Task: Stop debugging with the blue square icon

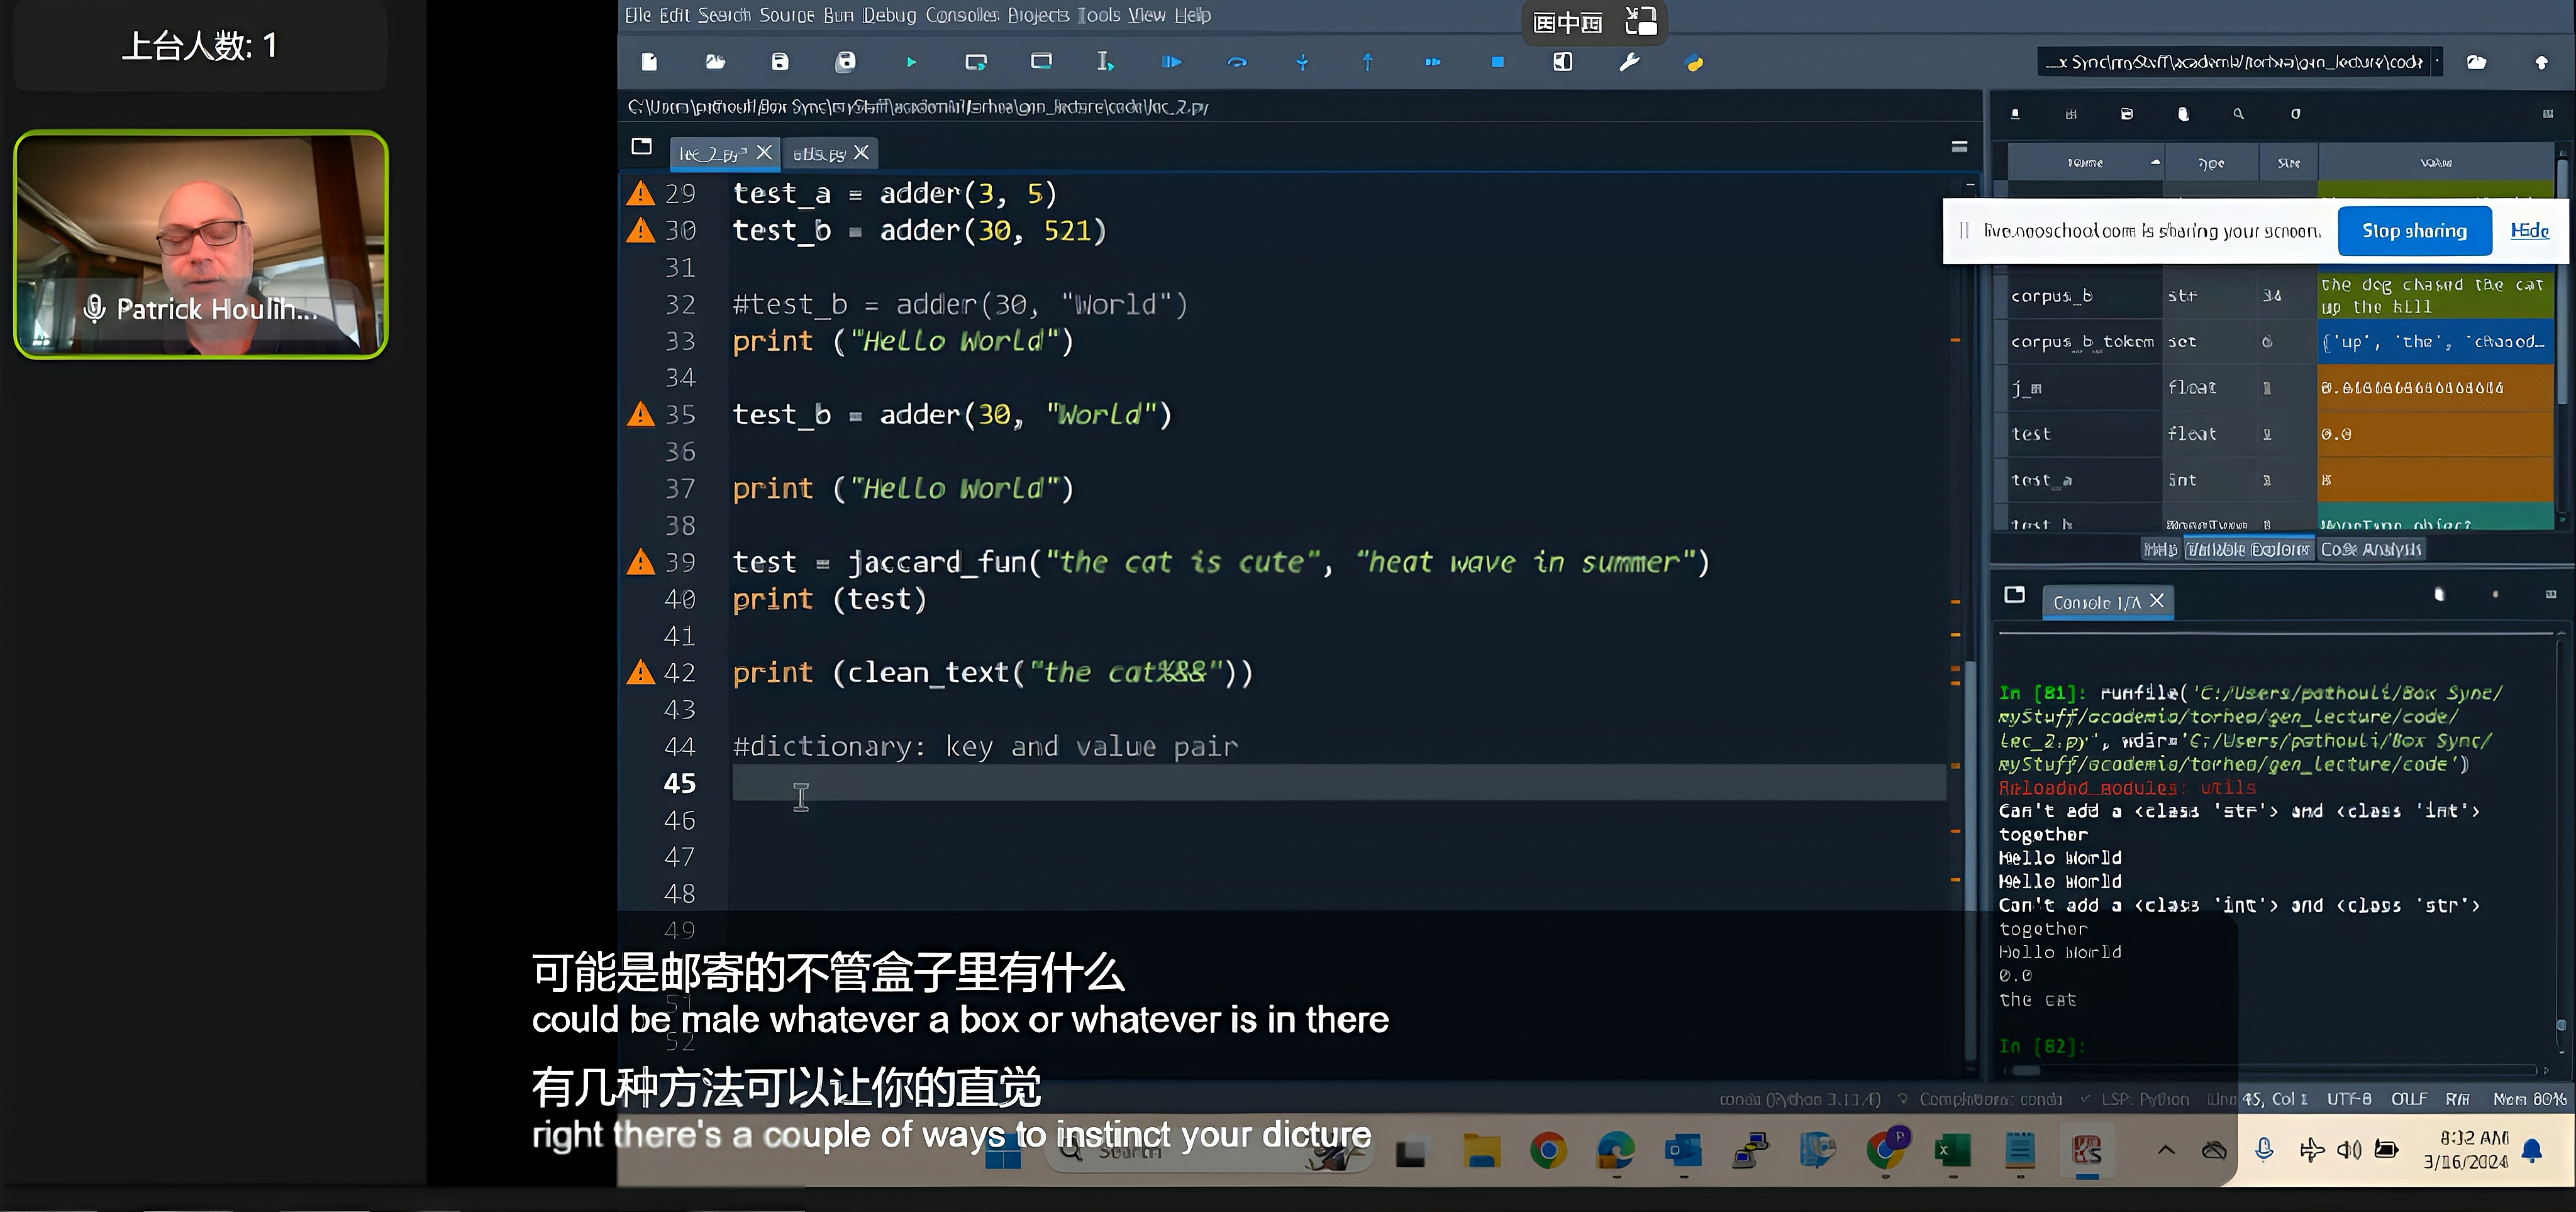Action: tap(1497, 62)
